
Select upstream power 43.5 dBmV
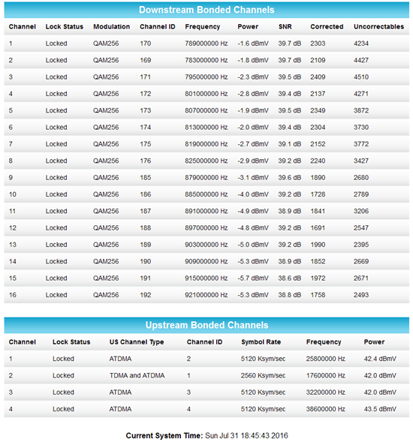[380, 409]
